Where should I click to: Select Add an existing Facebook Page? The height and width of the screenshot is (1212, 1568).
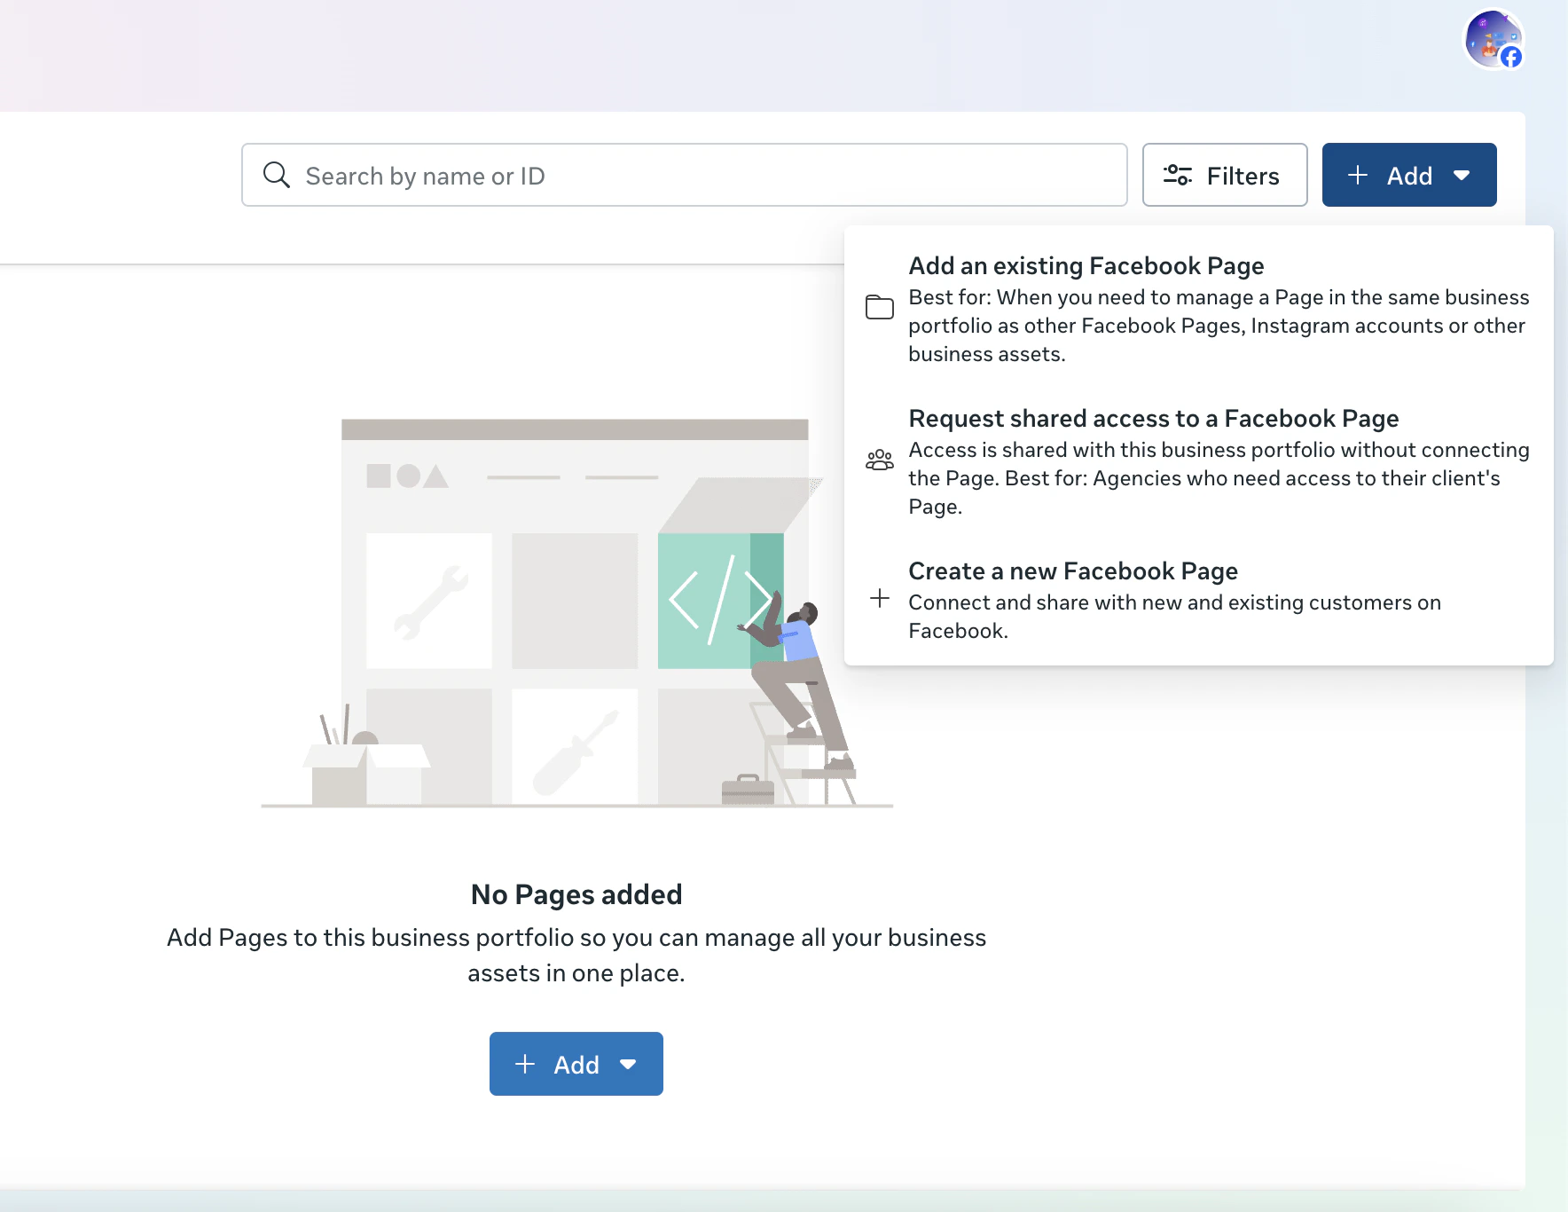click(1086, 265)
